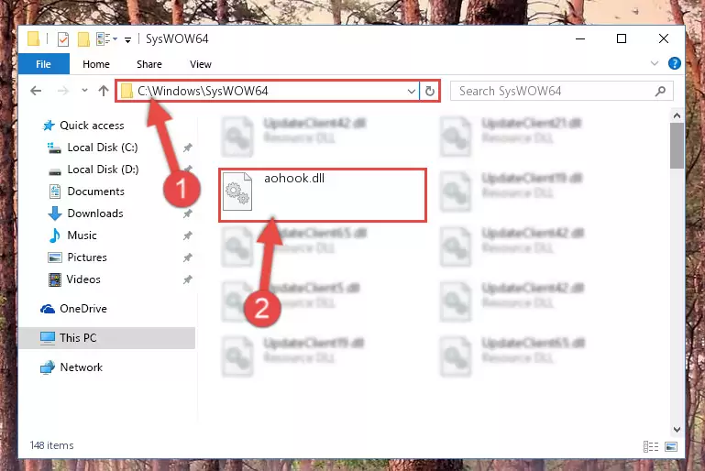Image resolution: width=705 pixels, height=471 pixels.
Task: Click the Downloads blue arrow icon
Action: [x=55, y=214]
